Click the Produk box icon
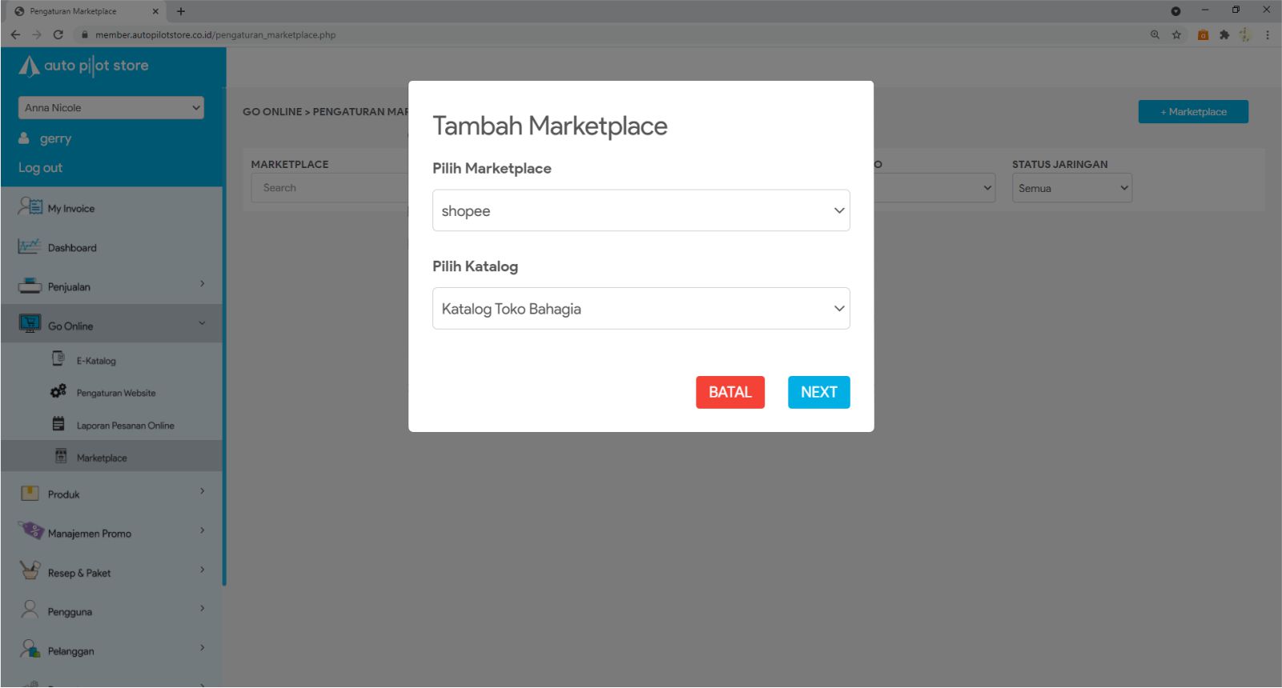The image size is (1282, 688). click(30, 493)
